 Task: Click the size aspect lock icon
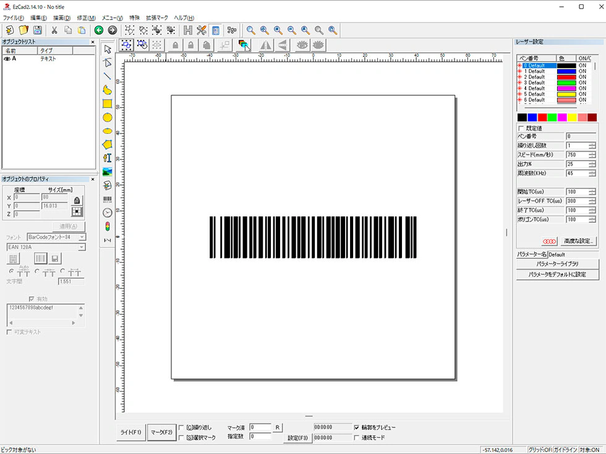point(77,200)
